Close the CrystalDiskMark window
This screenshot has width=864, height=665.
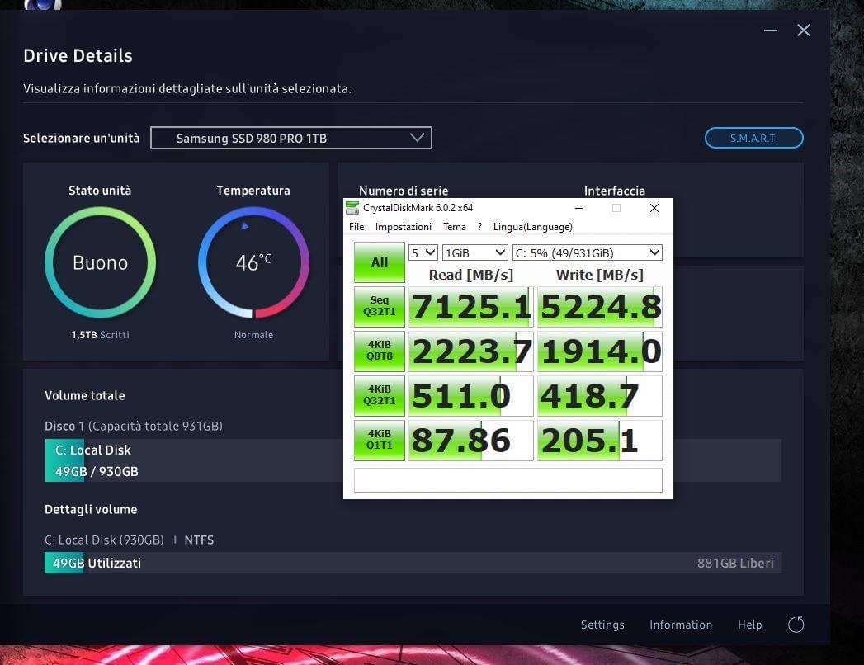point(654,208)
